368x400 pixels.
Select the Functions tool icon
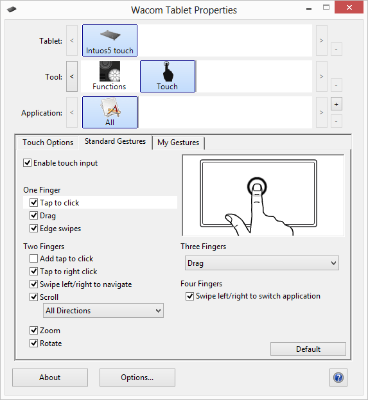109,76
